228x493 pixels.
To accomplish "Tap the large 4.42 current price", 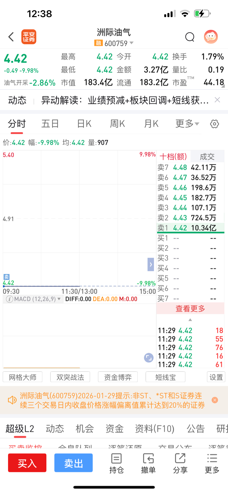I will click(15, 58).
